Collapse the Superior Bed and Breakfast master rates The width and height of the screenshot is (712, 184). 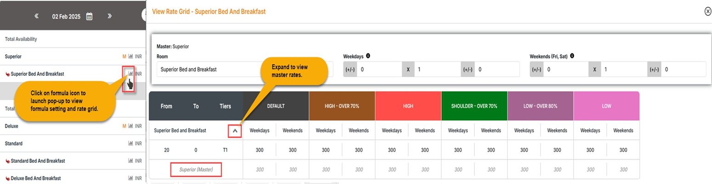pos(235,131)
